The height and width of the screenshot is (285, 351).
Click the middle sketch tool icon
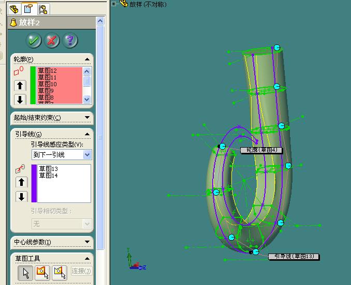pos(42,273)
